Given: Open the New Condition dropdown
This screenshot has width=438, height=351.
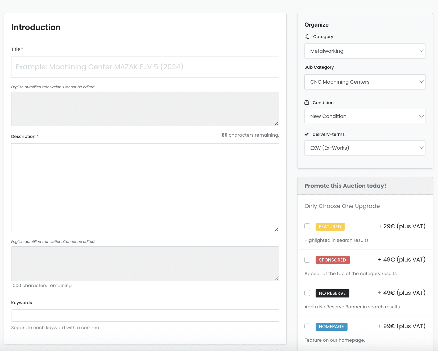Looking at the screenshot, I should (365, 116).
